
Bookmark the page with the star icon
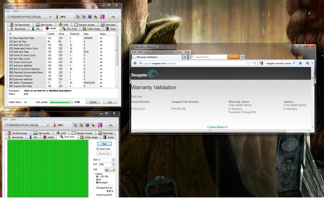[248, 63]
